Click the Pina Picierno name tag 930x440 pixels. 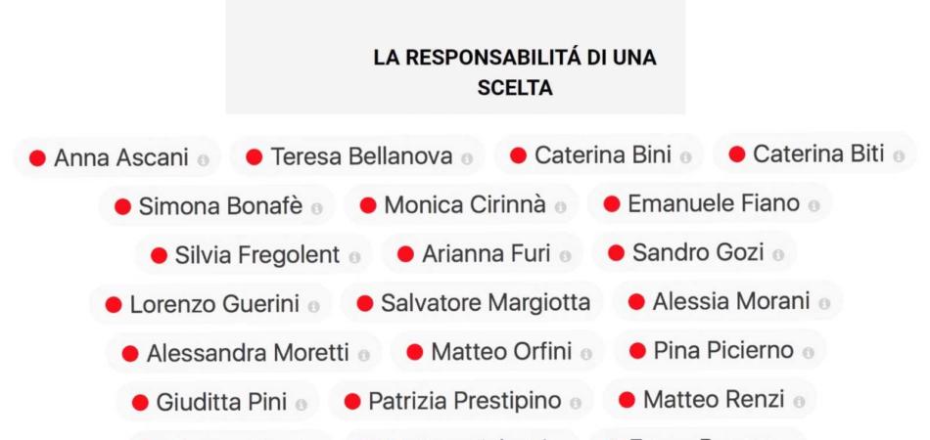(x=721, y=351)
